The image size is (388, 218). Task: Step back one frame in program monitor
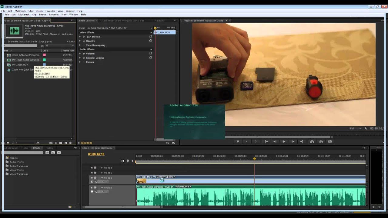[275, 141]
